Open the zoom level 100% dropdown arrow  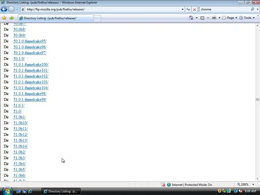[253, 185]
